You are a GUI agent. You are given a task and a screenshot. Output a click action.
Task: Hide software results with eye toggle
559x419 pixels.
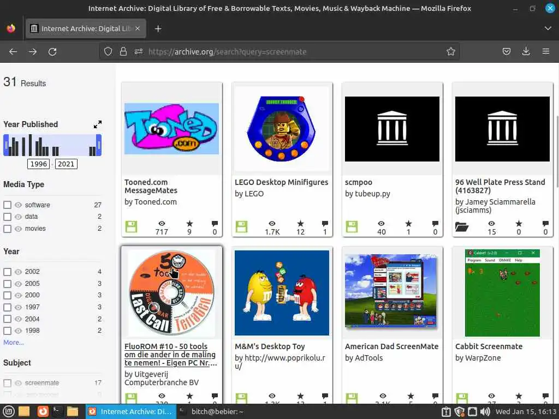click(x=18, y=205)
